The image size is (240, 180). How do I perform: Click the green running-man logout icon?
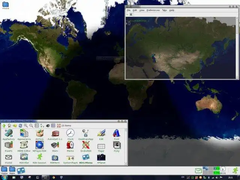pyautogui.click(x=235, y=170)
